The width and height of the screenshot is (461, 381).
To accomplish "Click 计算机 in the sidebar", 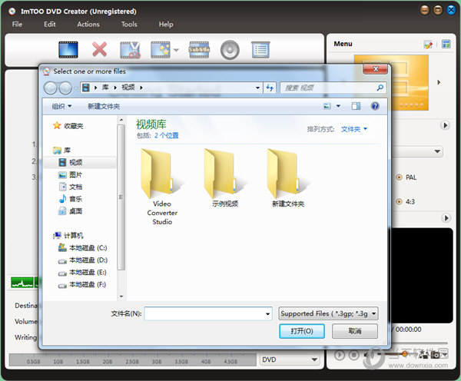I will (x=68, y=236).
